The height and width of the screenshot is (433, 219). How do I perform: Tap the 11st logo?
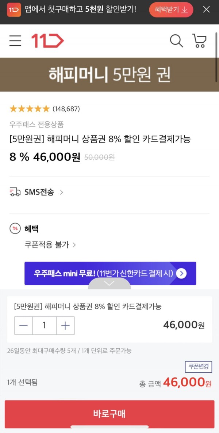click(47, 41)
